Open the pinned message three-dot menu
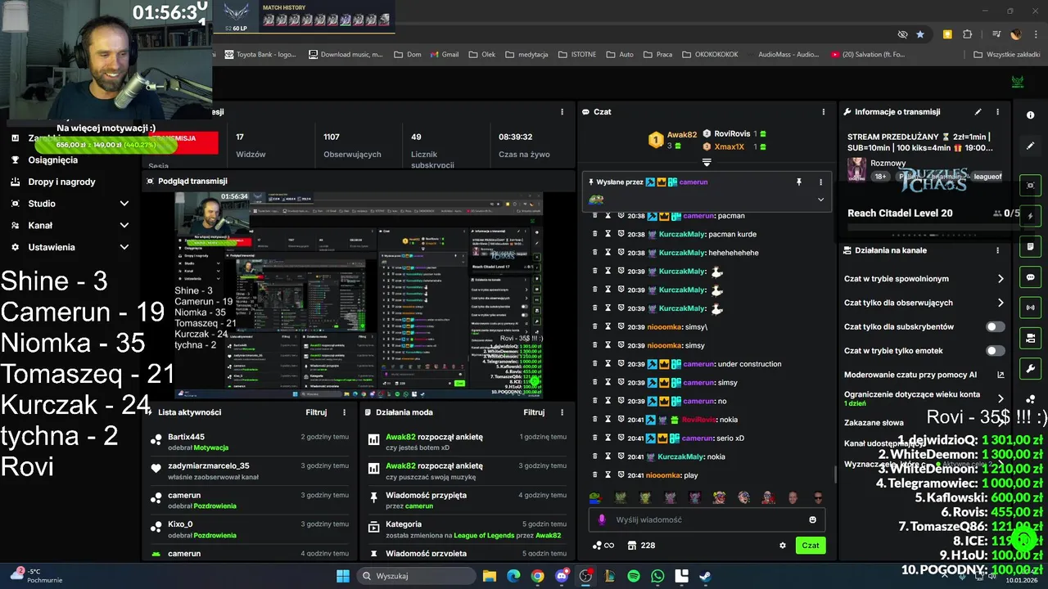1048x589 pixels. (x=820, y=182)
